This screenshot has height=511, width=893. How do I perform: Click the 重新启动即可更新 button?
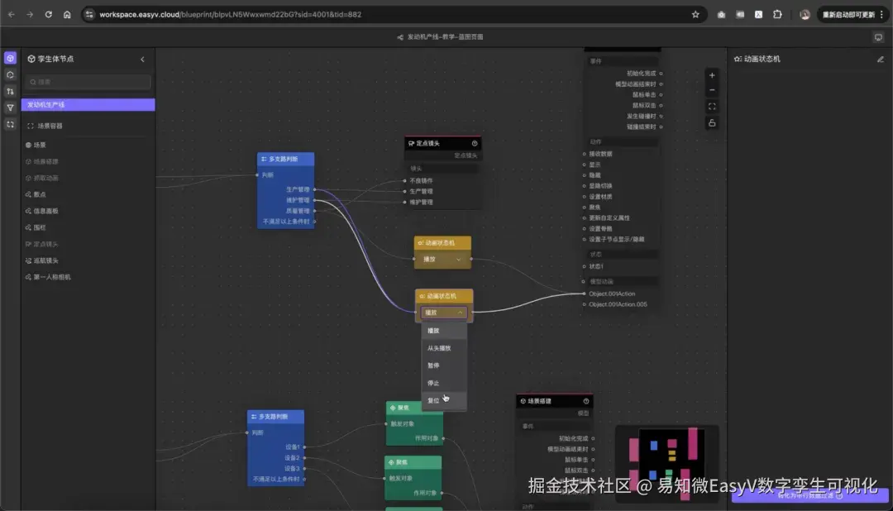(x=852, y=15)
